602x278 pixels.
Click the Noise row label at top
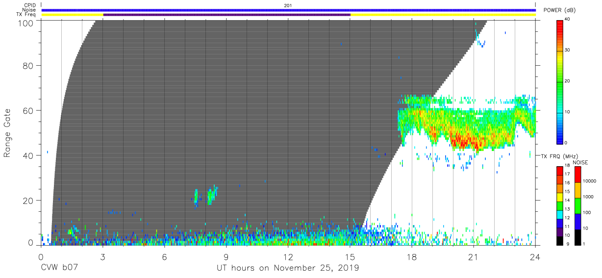(30, 10)
